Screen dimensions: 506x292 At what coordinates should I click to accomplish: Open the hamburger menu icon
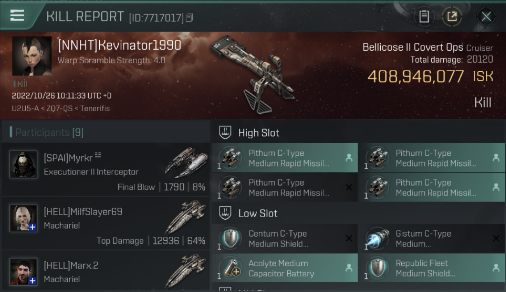click(x=17, y=15)
